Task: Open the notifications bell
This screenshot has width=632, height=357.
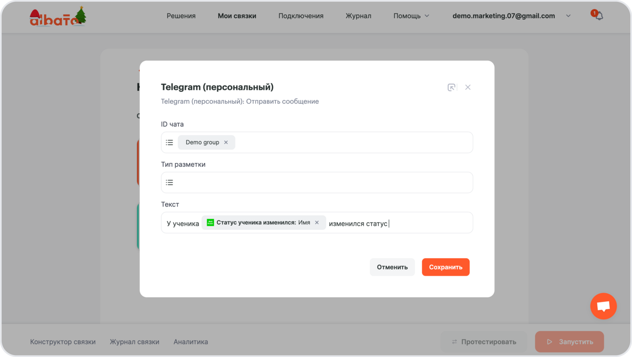Action: (x=599, y=16)
